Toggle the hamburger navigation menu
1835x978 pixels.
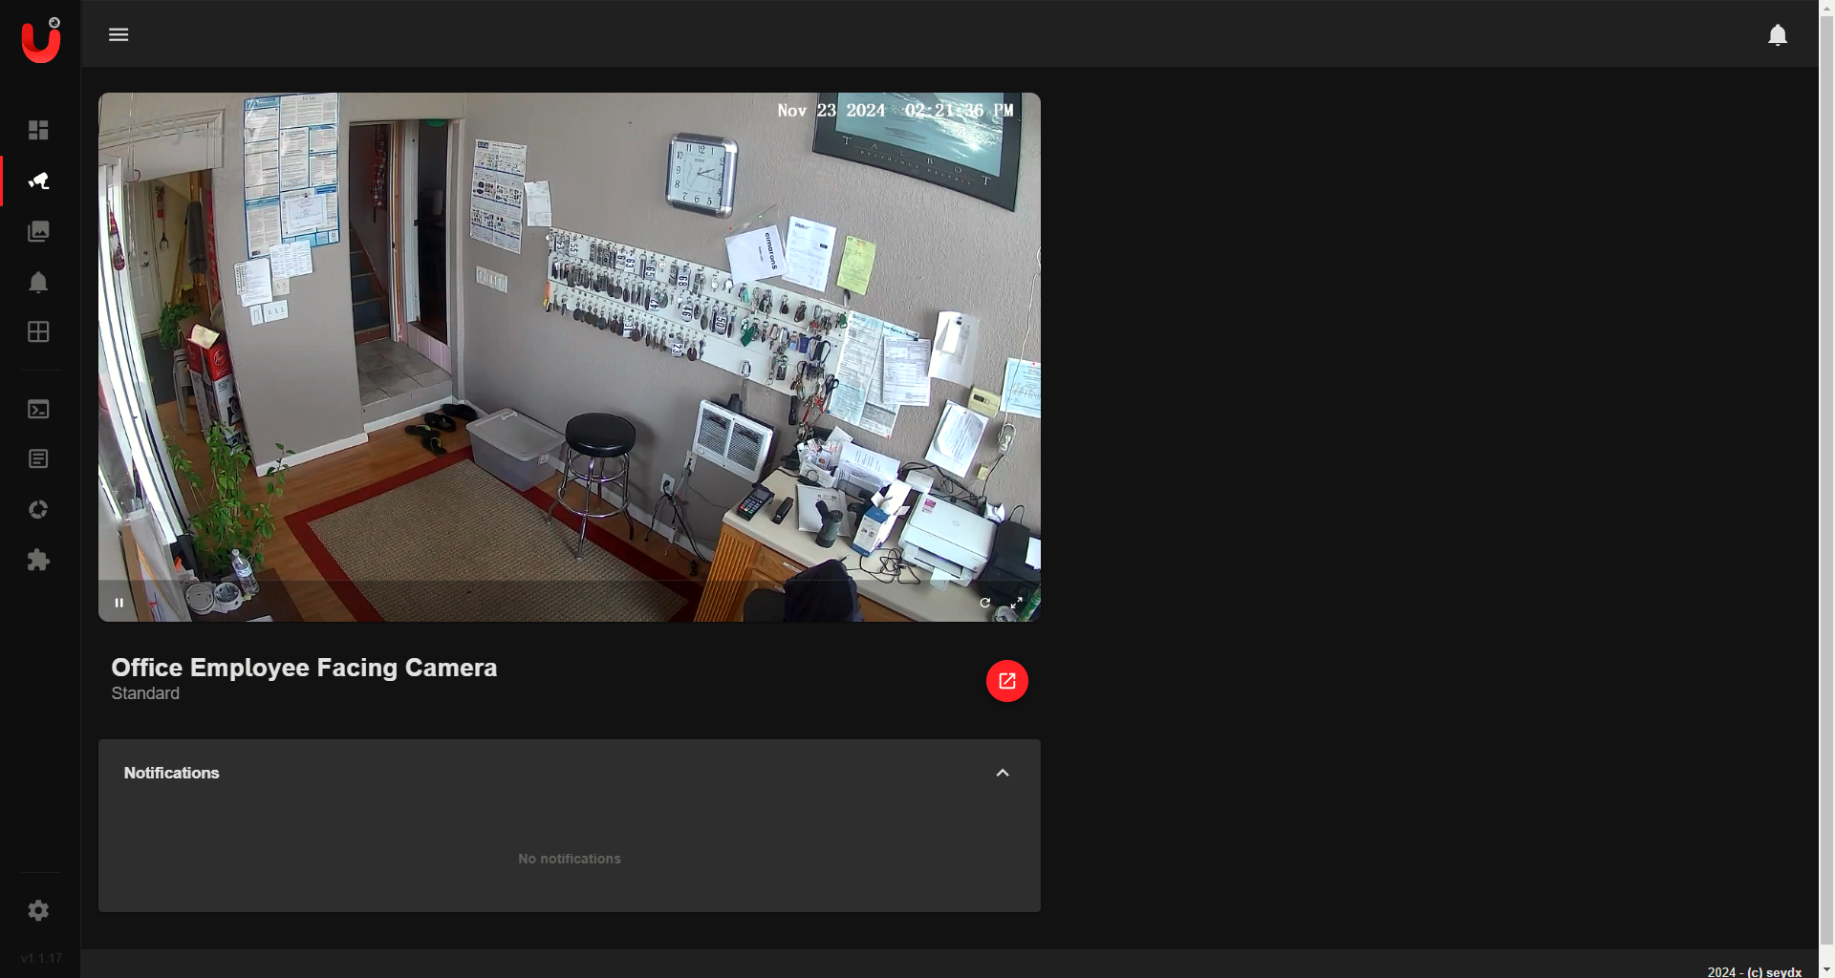pos(119,34)
